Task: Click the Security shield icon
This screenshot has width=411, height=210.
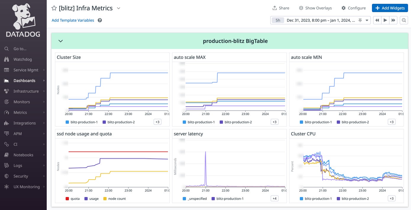Action: (7, 176)
